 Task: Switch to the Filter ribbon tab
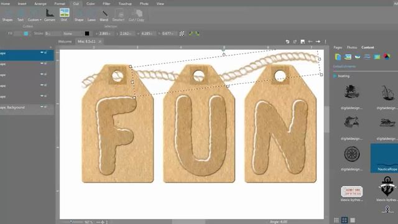pos(106,4)
